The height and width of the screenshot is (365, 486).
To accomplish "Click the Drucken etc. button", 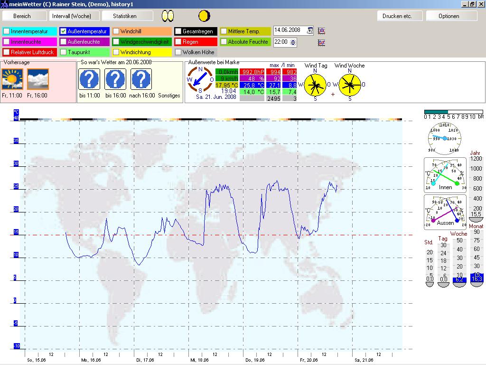I will click(x=397, y=16).
